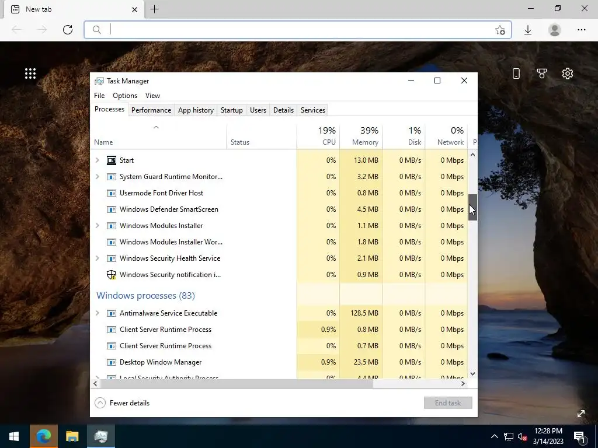598x448 pixels.
Task: Open the View menu
Action: pos(152,96)
